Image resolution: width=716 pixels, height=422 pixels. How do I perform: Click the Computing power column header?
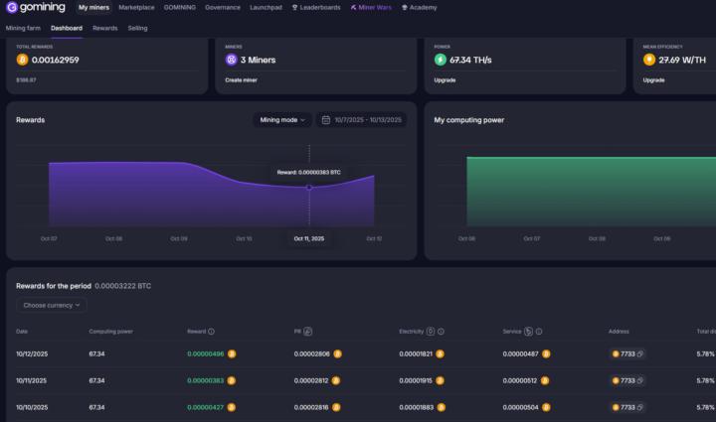pos(111,332)
